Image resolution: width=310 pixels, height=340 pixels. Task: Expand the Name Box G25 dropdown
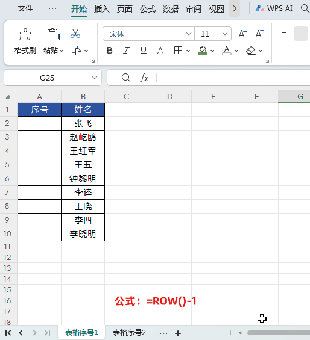pos(95,78)
